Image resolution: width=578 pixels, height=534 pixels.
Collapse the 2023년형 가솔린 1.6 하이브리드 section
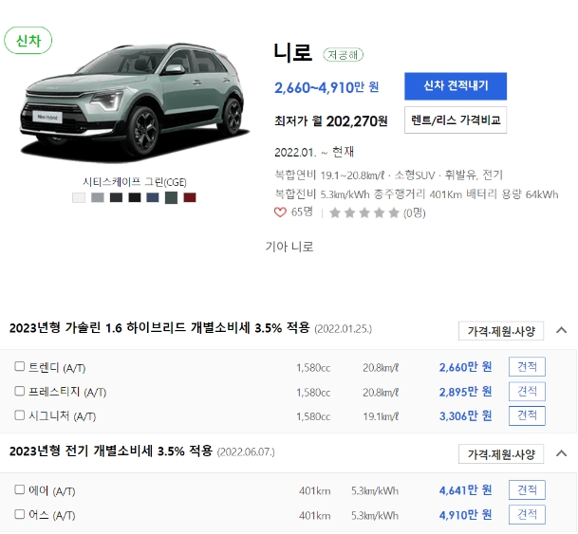[x=562, y=330]
